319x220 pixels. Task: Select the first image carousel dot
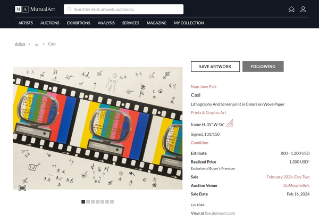pyautogui.click(x=83, y=201)
